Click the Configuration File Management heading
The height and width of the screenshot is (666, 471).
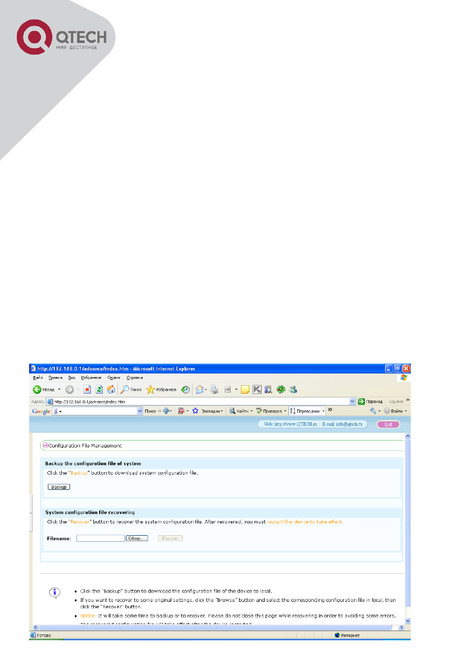85,445
